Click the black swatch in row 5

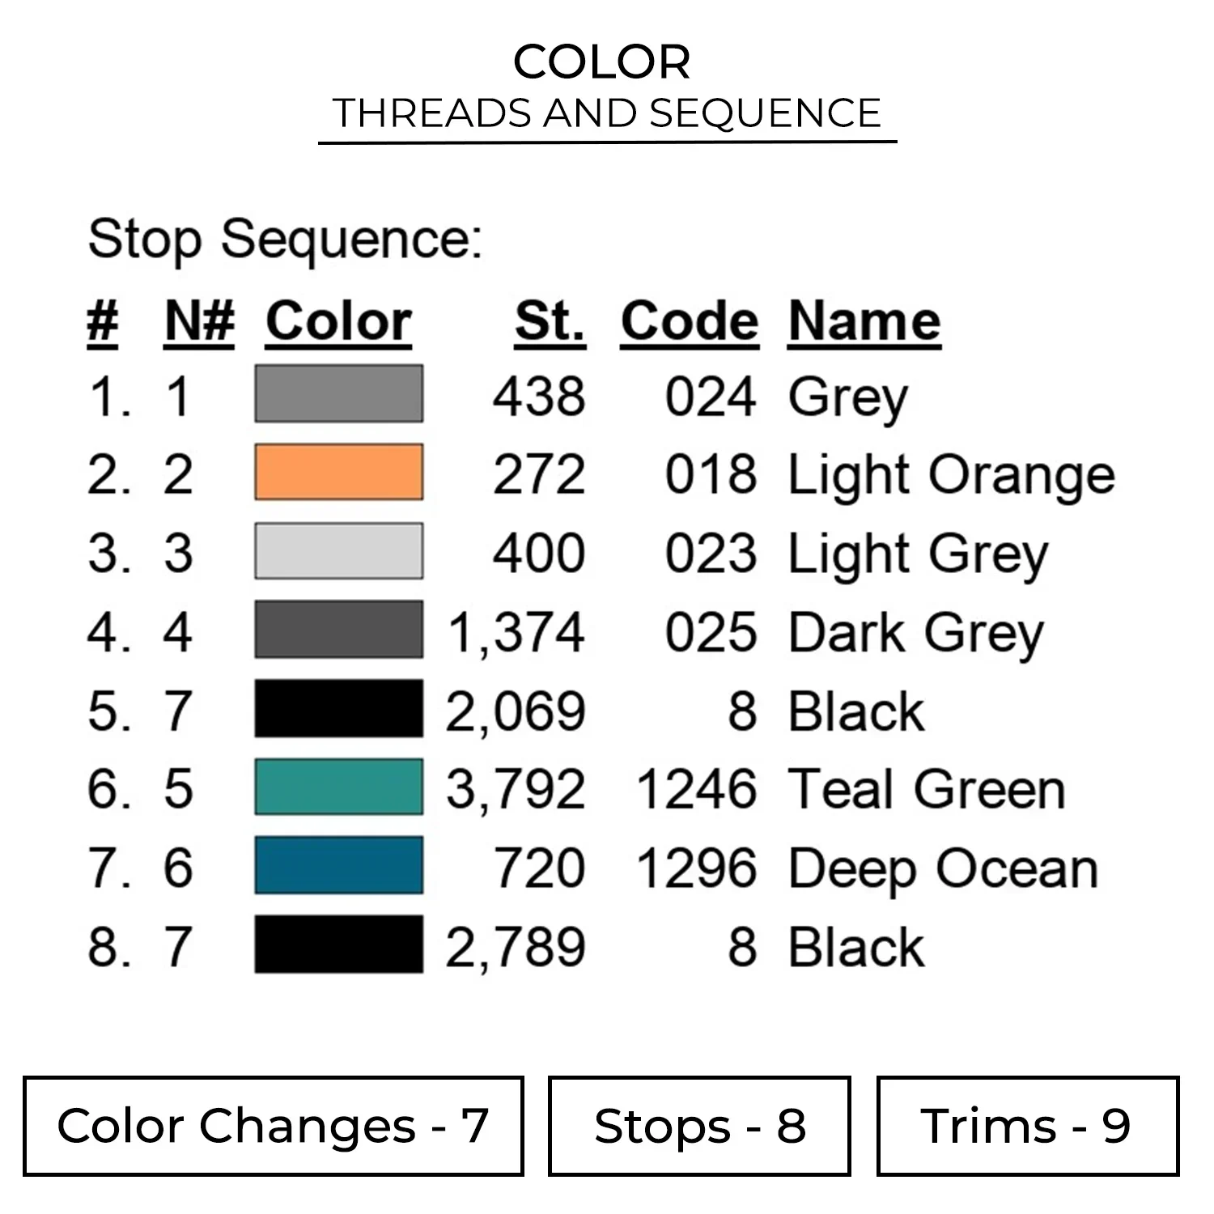point(338,709)
